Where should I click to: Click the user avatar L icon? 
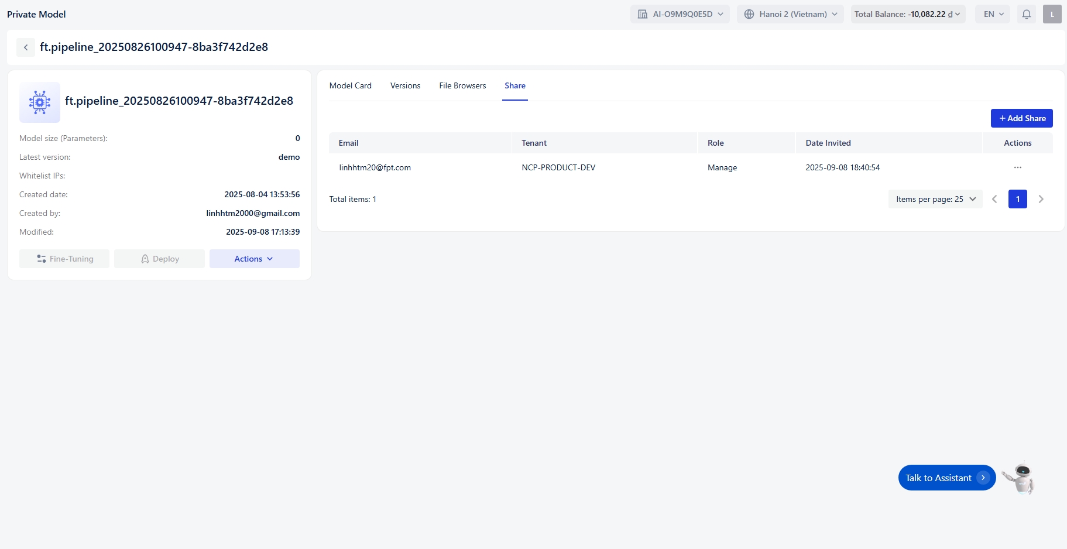(x=1052, y=14)
